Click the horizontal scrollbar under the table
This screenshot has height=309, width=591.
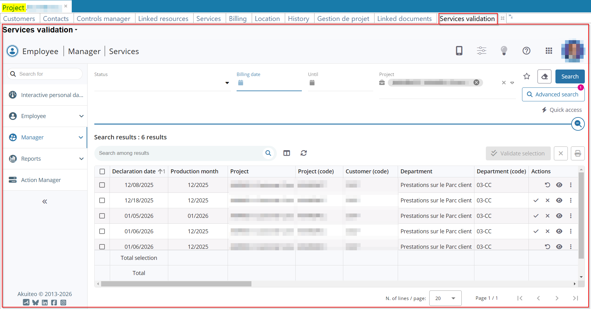[176, 284]
